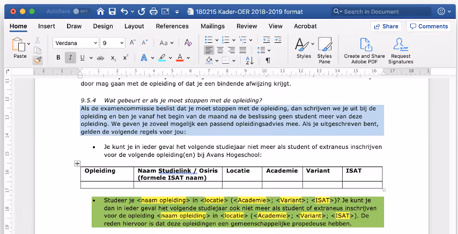The image size is (458, 234).
Task: Click the Opleiding table header cell
Action: tap(107, 174)
